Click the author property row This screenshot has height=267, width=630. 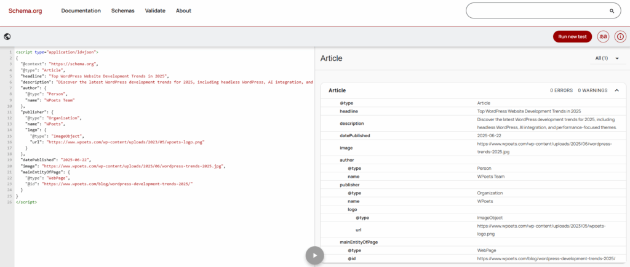point(473,160)
